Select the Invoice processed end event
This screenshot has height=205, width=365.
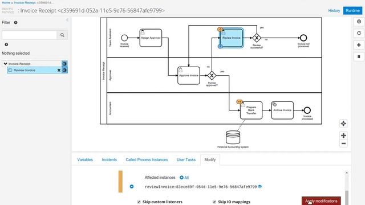[307, 110]
